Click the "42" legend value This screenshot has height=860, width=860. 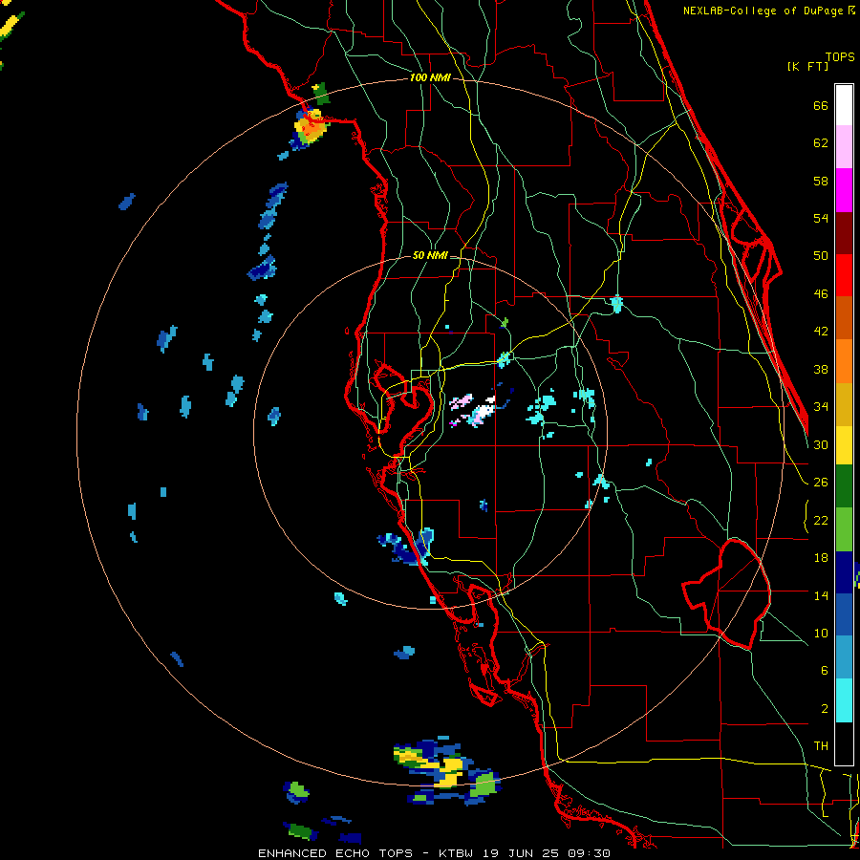click(x=821, y=332)
